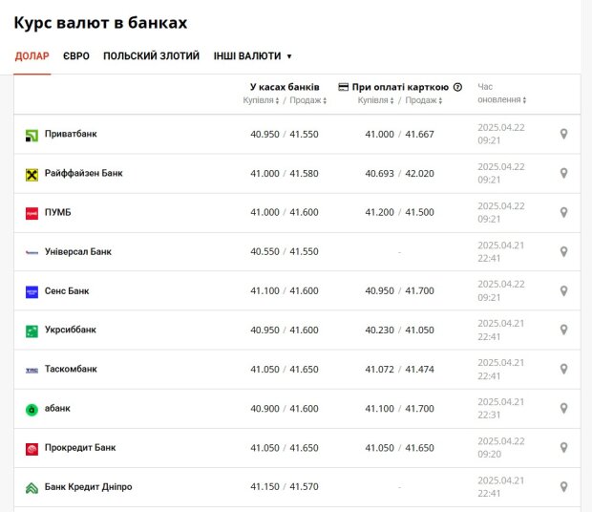Image resolution: width=592 pixels, height=512 pixels.
Task: Expand the ІНШІ ВАЛЮТИ dropdown
Action: click(x=253, y=56)
